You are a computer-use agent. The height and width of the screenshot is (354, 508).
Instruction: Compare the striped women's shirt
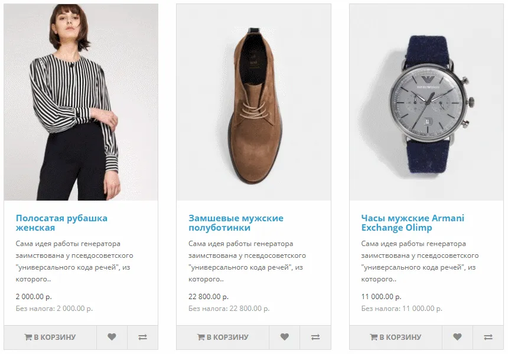[142, 337]
